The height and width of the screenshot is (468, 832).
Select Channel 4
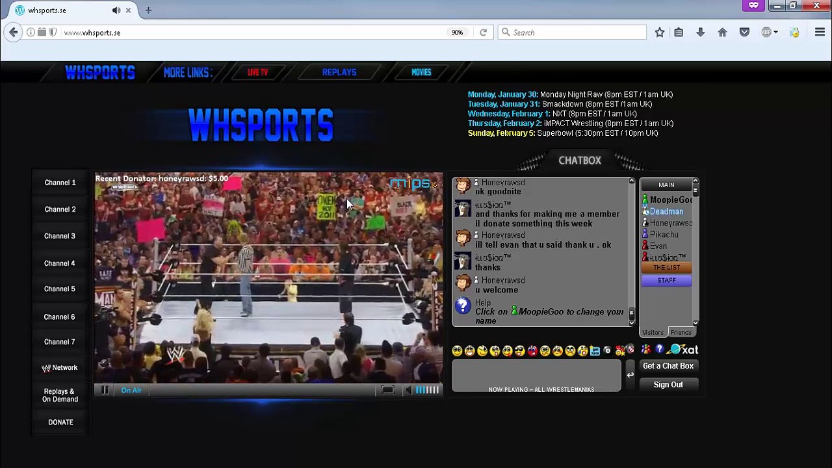click(60, 263)
